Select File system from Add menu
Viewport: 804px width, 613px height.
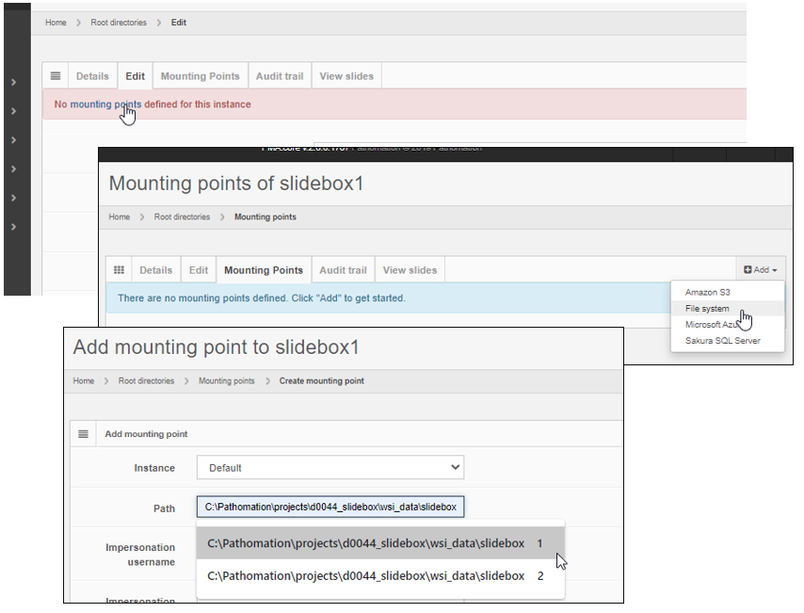[x=707, y=309]
